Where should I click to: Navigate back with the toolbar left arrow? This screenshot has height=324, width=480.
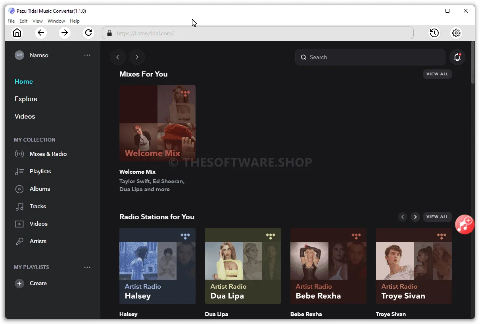pyautogui.click(x=41, y=33)
